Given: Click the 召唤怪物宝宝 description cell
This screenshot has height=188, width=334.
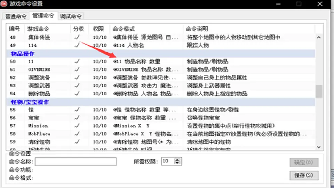Looking at the screenshot, I should [203, 118].
